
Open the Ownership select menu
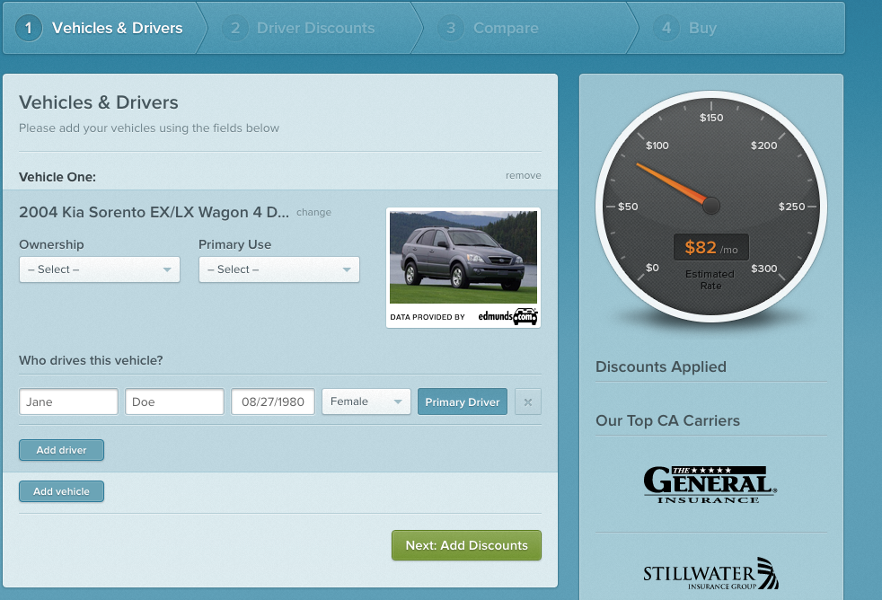99,269
